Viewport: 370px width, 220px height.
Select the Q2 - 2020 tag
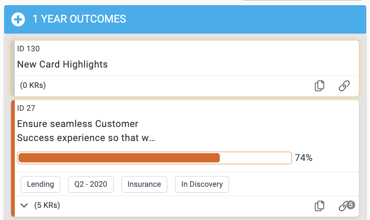91,184
